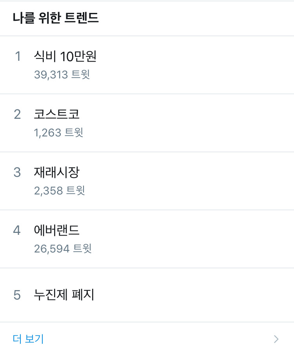Click the 2,358 트윗 count
Image resolution: width=294 pixels, height=354 pixels.
(x=59, y=191)
